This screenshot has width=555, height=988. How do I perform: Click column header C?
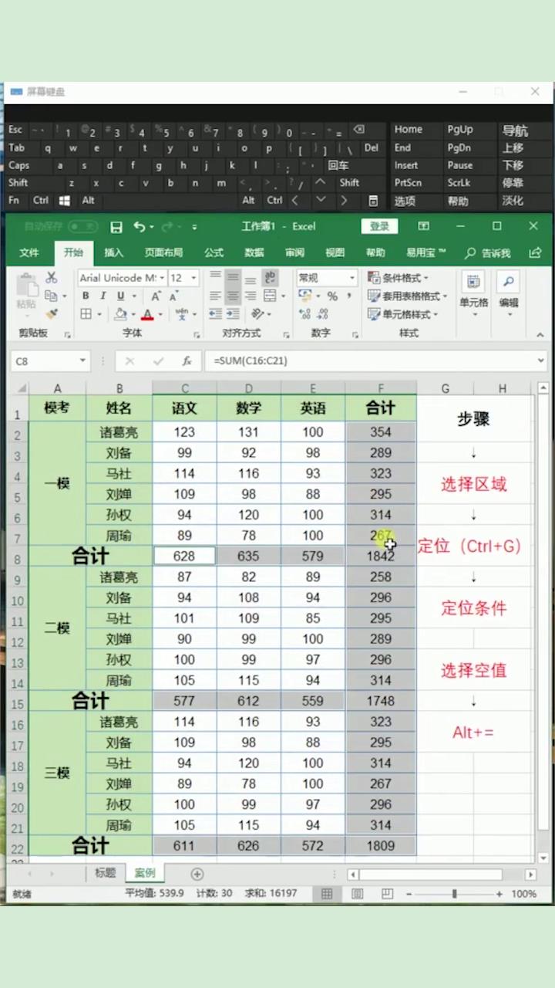click(184, 388)
